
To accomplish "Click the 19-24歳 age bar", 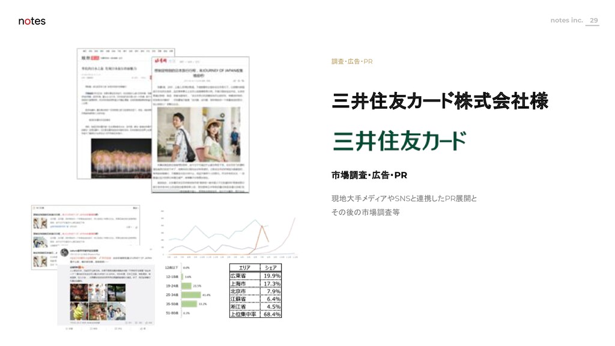I will (187, 285).
